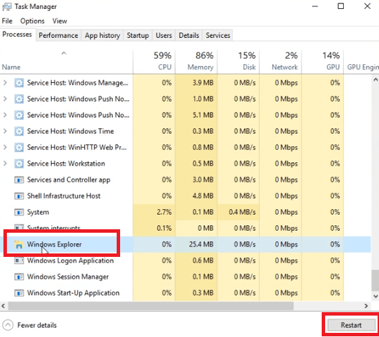
Task: Click horizontal scrollbar right arrow
Action: click(366, 306)
